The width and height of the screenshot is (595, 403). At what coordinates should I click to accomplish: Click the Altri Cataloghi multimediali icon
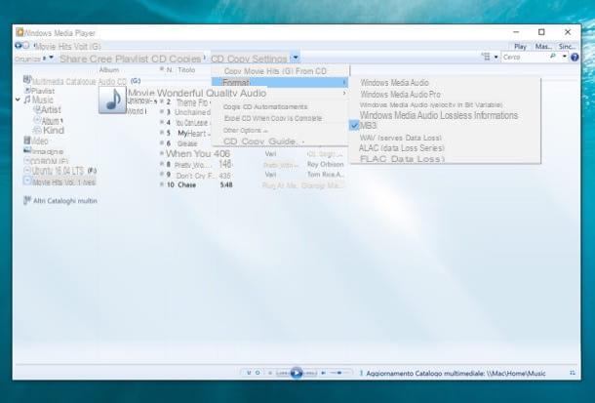(27, 200)
